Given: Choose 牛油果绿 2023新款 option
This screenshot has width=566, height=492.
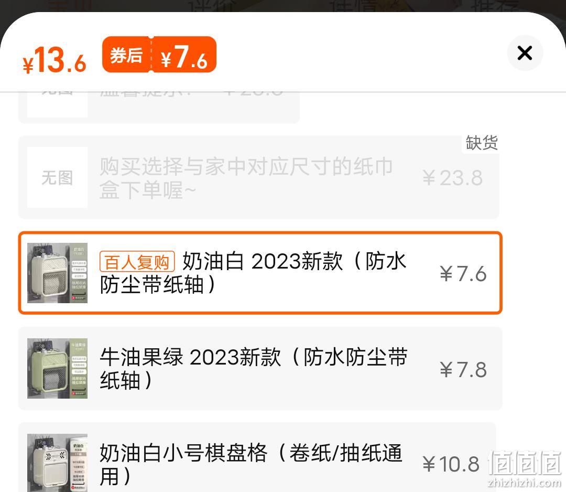Looking at the screenshot, I should (260, 368).
